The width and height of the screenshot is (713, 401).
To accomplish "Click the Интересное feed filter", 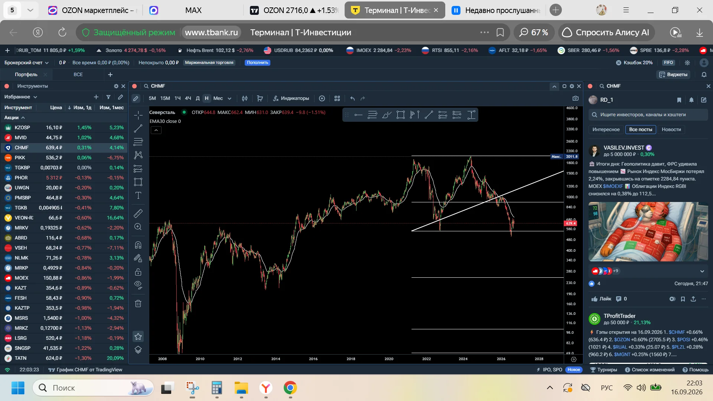I will click(606, 130).
